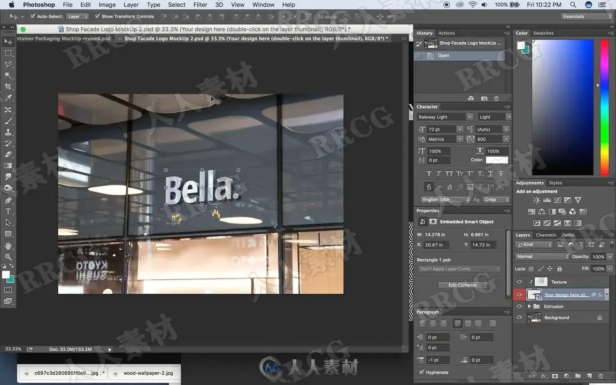Open Auto-Select Layer dropdown
616x385 pixels.
pyautogui.click(x=78, y=17)
